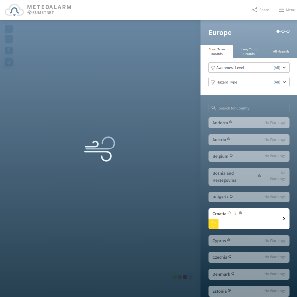Viewport: 297px width, 297px height.
Task: Switch to Long-Term Hazards tab
Action: (x=249, y=51)
